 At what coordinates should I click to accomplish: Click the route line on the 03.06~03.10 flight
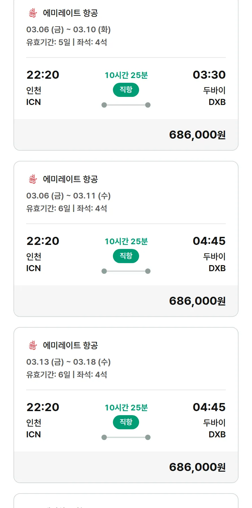tap(126, 105)
